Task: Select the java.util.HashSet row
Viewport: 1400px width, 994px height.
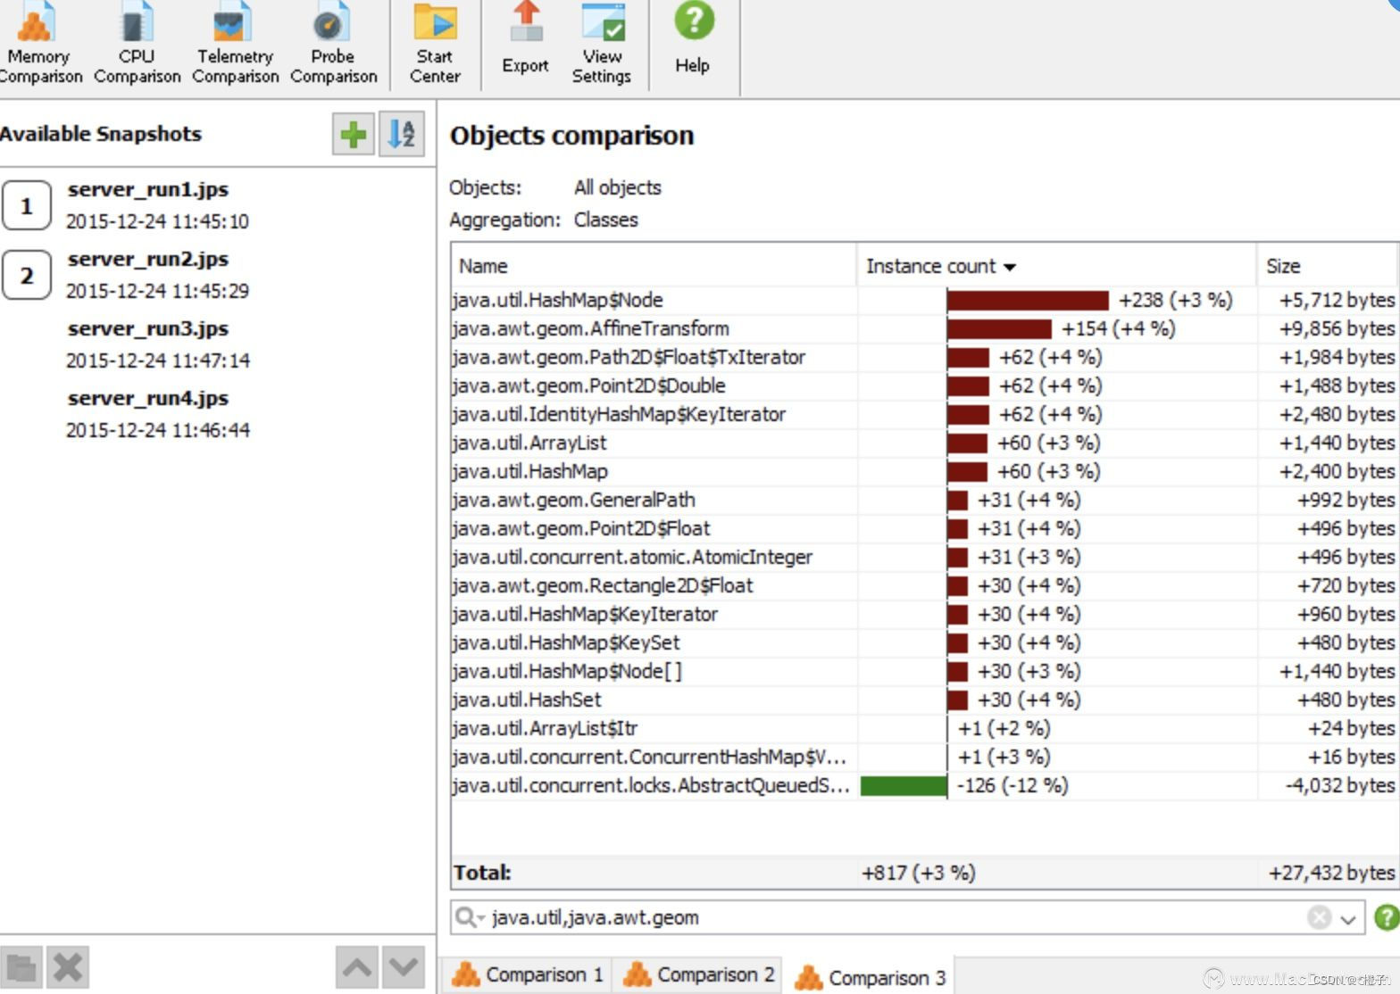Action: pos(925,700)
